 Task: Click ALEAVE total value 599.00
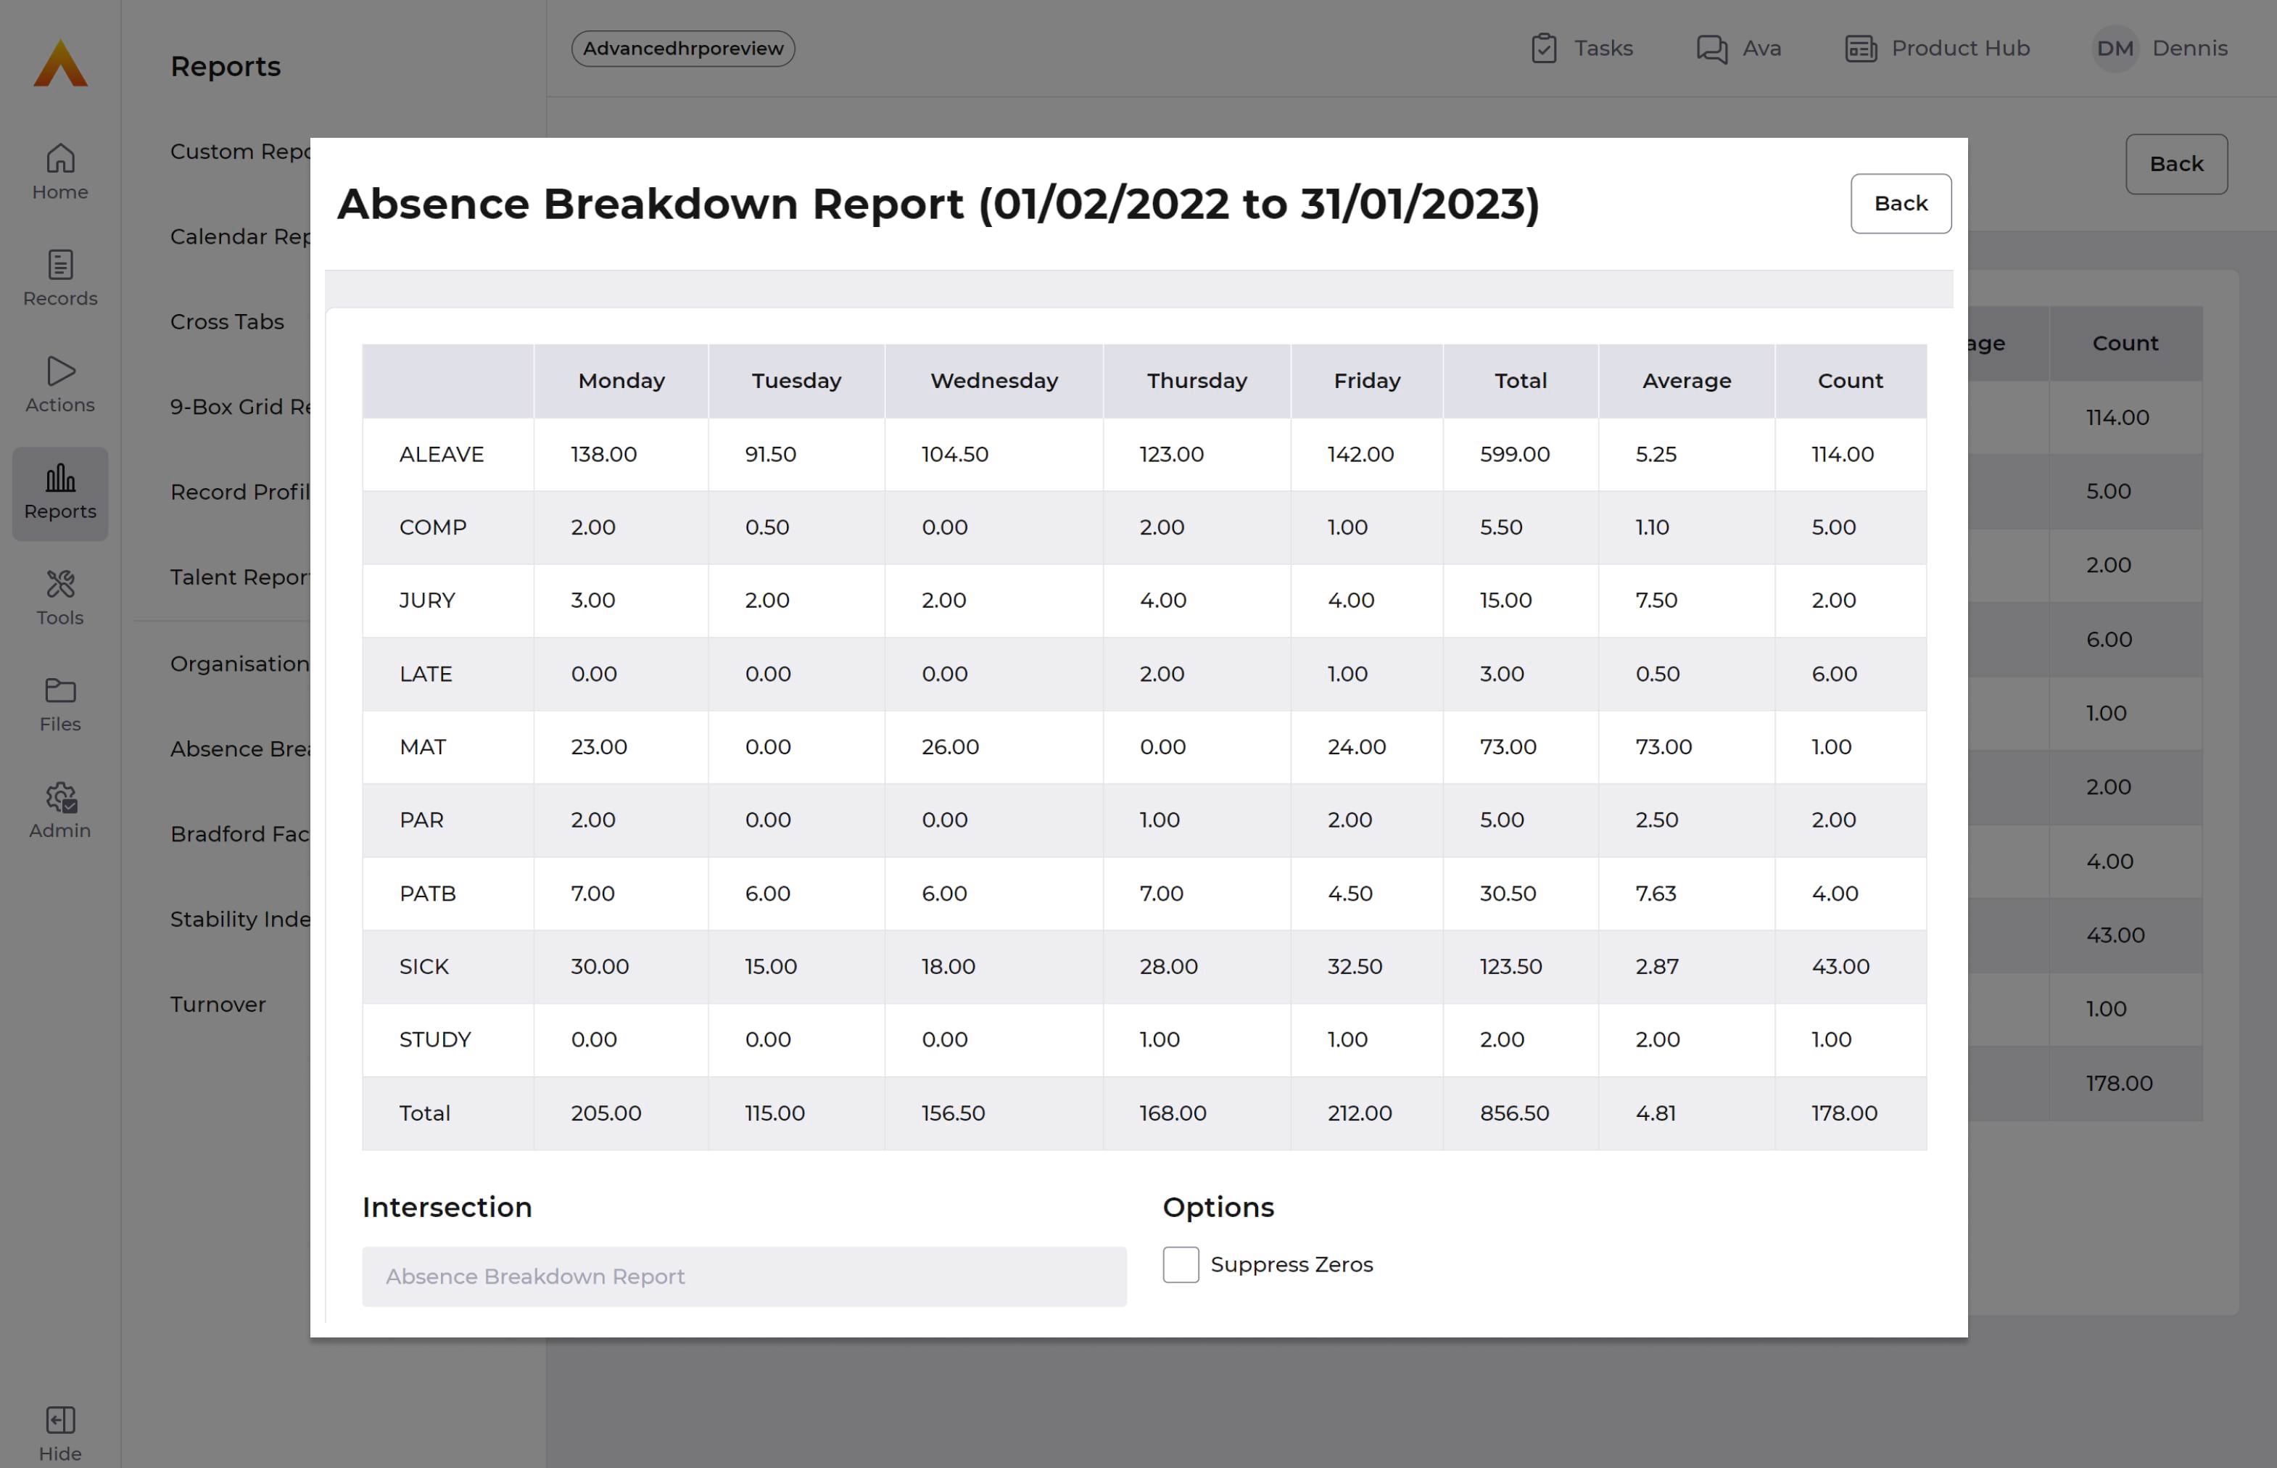[x=1515, y=454]
